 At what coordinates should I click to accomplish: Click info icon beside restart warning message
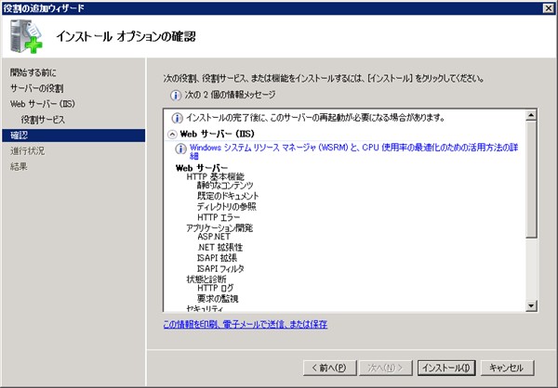coord(178,118)
